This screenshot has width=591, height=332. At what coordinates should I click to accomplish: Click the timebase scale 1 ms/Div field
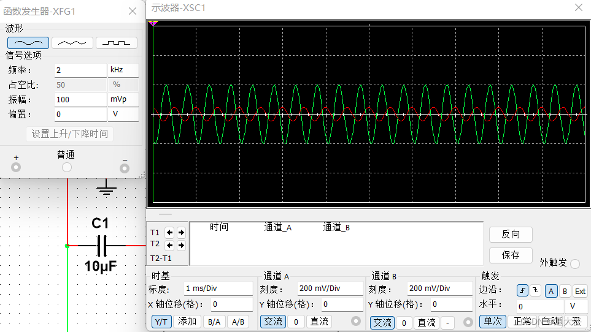coord(218,289)
